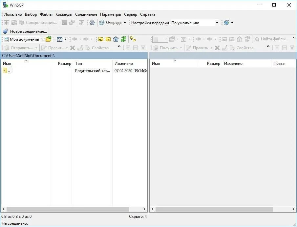Click the globe refresh session icon
This screenshot has height=227, width=297.
coord(226,23)
